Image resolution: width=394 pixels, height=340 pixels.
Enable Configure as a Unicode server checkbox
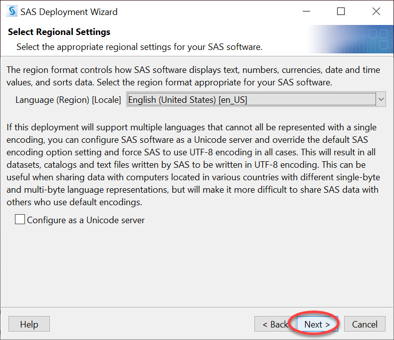tap(20, 219)
